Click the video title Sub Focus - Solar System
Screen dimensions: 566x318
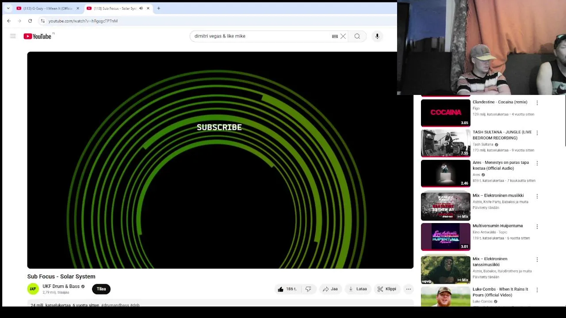61,276
